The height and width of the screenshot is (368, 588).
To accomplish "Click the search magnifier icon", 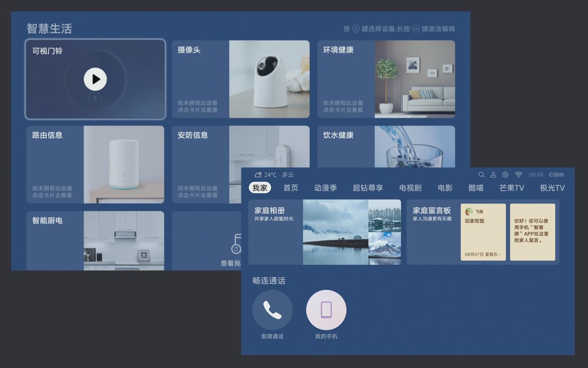I will tap(481, 175).
